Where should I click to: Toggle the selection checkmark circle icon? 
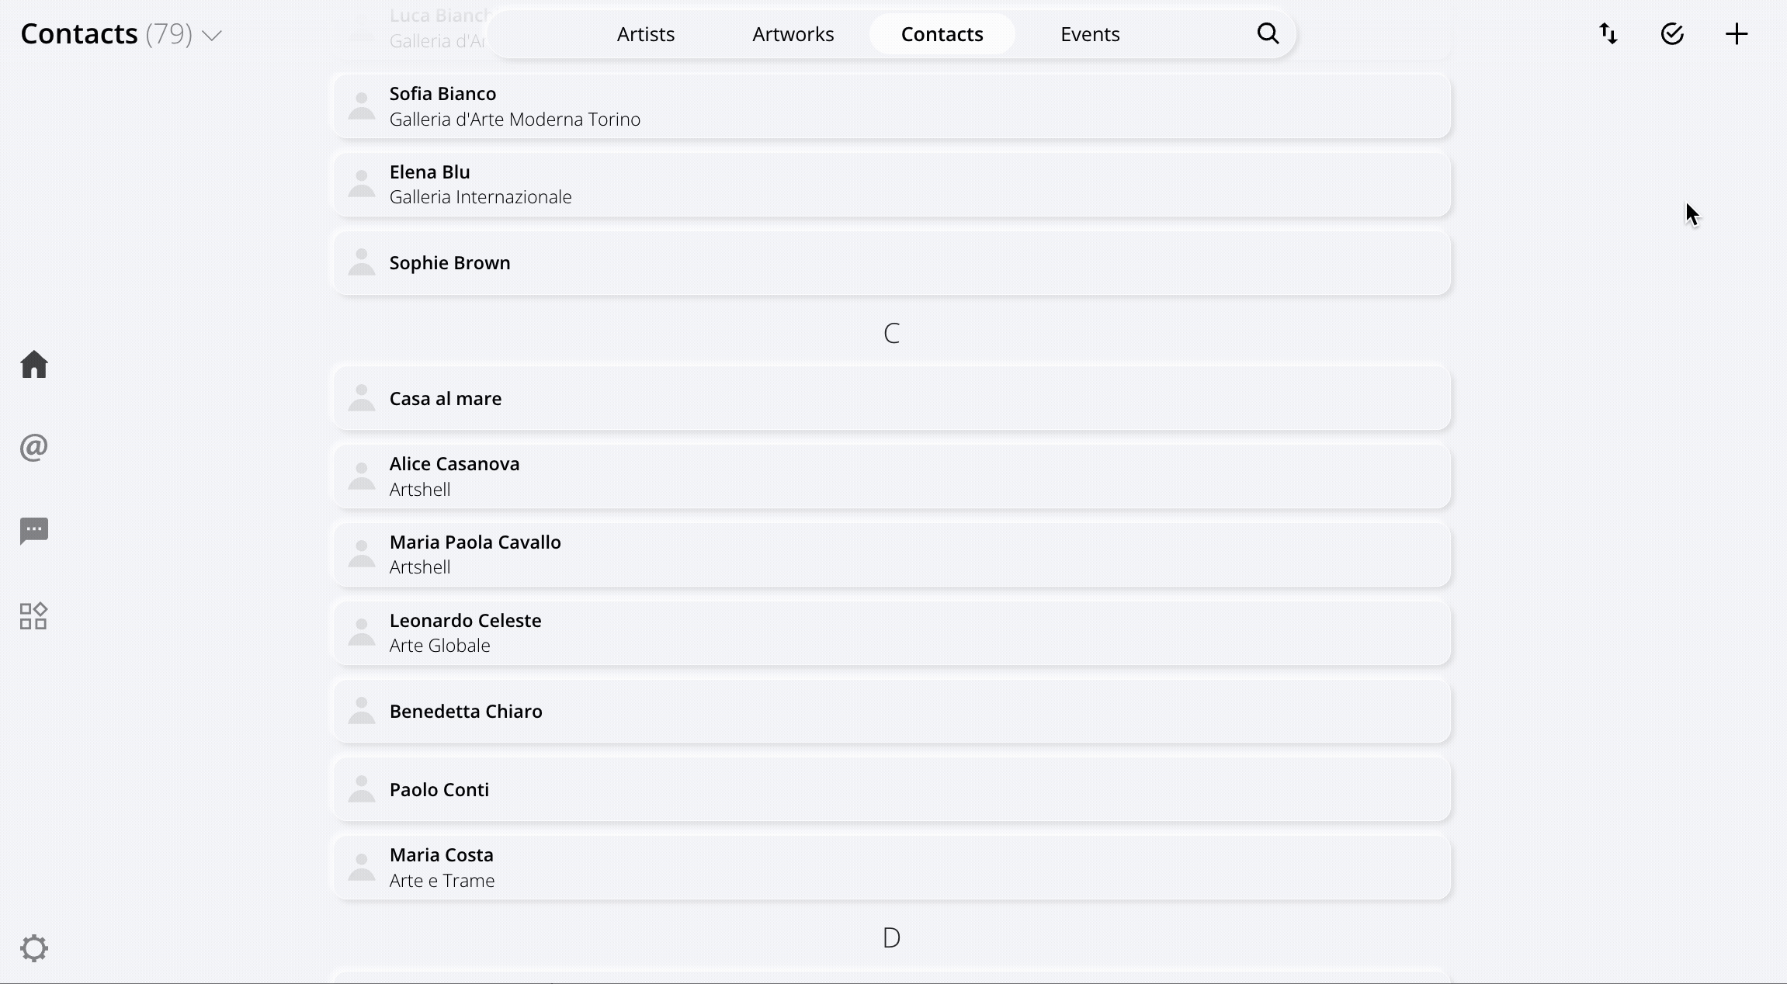tap(1672, 33)
